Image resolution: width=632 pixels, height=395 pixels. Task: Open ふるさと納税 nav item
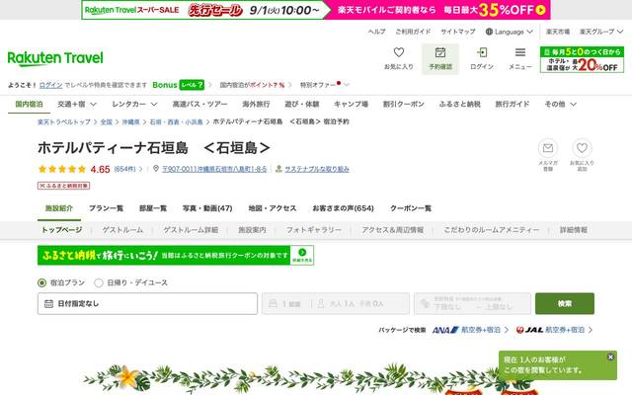coord(460,104)
